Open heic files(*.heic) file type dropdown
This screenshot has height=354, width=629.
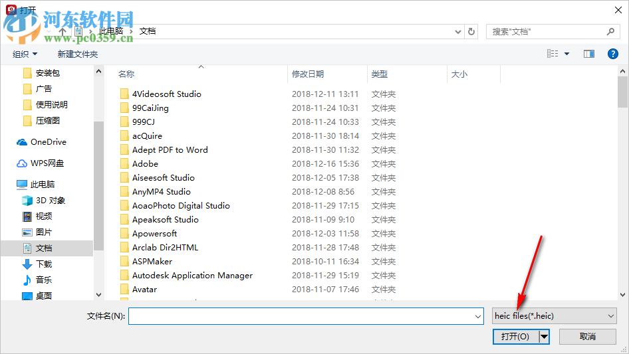coord(555,316)
